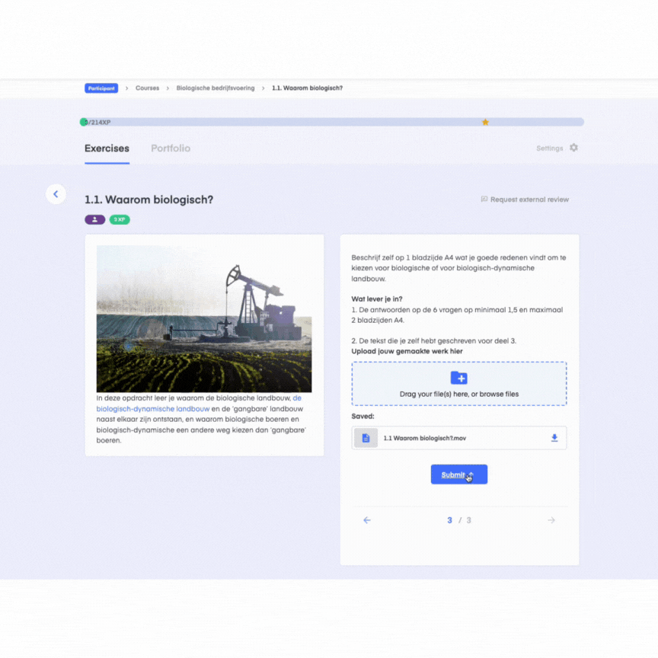Open Biologische bedrijfsvoering breadcrumb
Viewport: 658px width, 658px height.
pos(216,88)
